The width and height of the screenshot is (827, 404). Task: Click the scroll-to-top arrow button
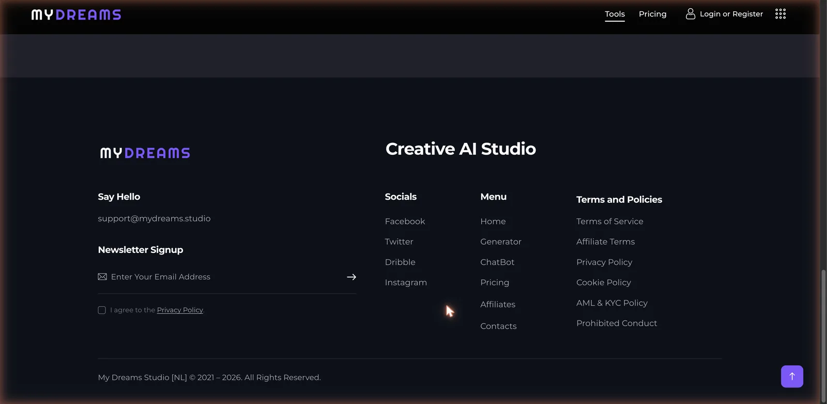(792, 376)
